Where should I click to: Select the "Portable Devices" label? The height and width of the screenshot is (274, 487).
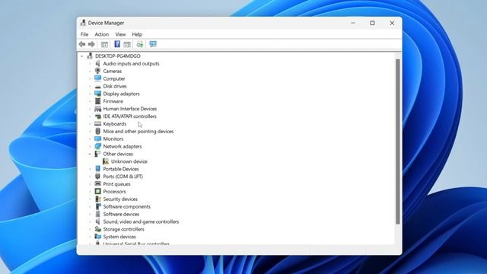[121, 169]
